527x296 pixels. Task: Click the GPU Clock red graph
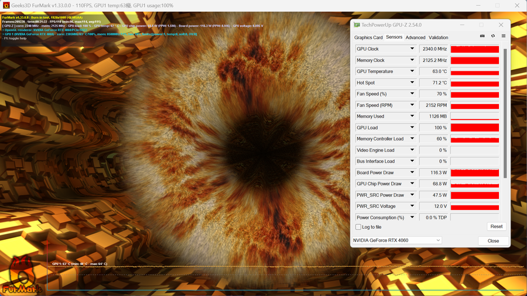coord(474,49)
